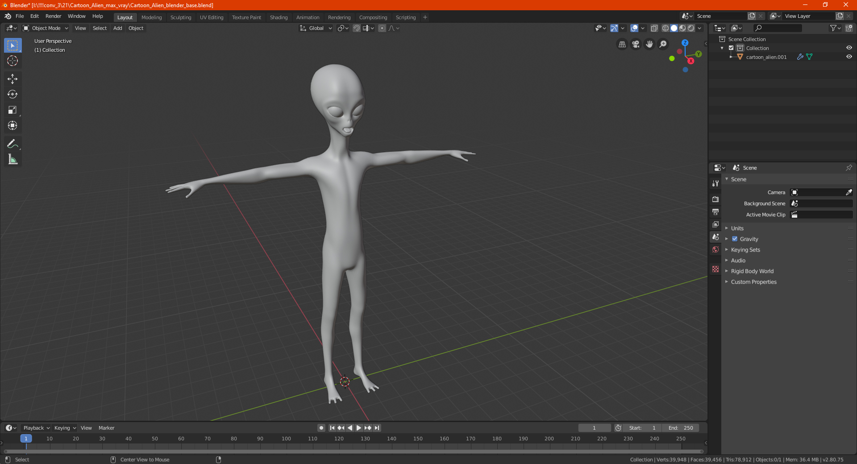
Task: Open the Marker menu in timeline
Action: pos(106,428)
